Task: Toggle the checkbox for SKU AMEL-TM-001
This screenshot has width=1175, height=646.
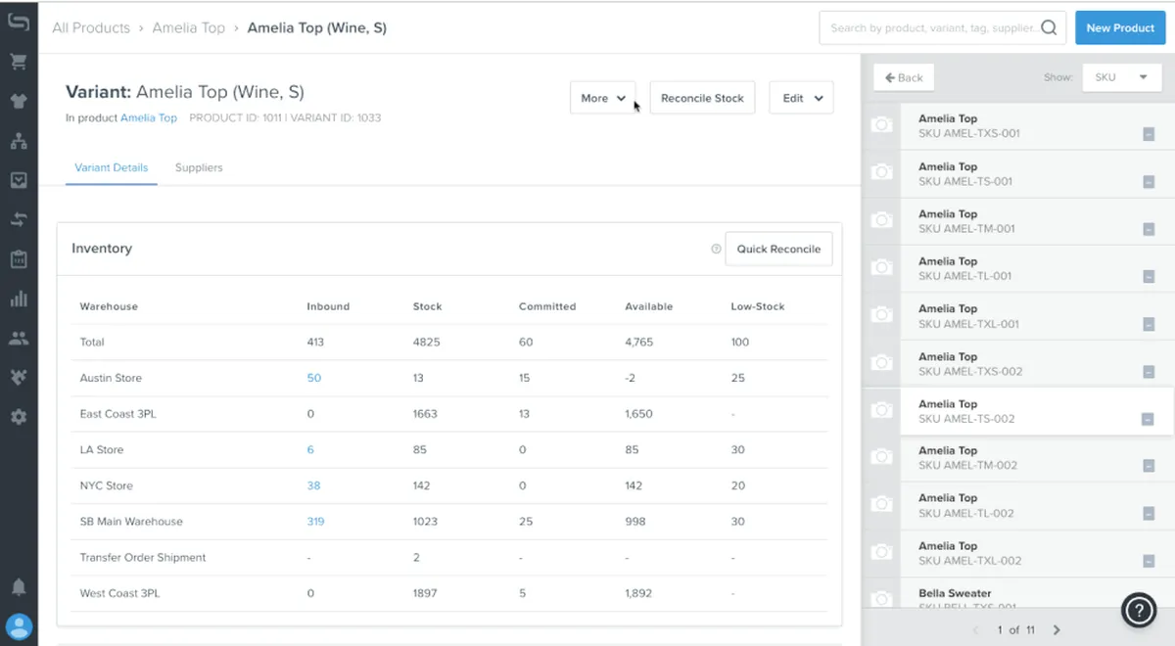Action: click(x=1149, y=229)
